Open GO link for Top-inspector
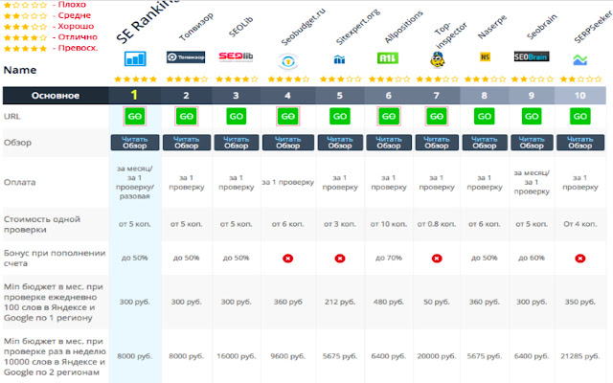This screenshot has height=383, width=613. 437,116
